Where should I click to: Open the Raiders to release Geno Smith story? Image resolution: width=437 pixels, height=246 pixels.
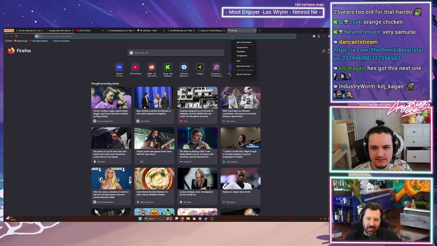[240, 186]
